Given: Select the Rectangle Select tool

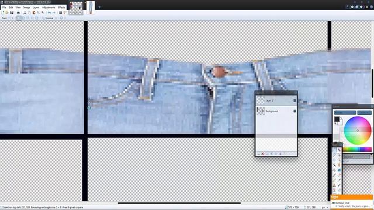Looking at the screenshot, I should tap(334, 149).
